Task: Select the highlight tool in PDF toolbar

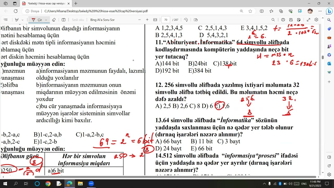Action: [x=17, y=20]
